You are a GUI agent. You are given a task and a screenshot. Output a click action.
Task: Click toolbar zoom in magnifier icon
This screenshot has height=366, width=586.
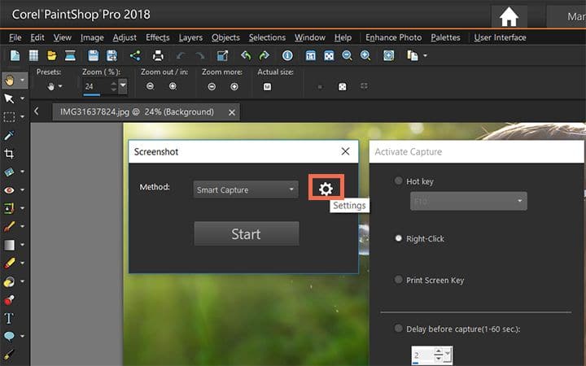pyautogui.click(x=365, y=55)
